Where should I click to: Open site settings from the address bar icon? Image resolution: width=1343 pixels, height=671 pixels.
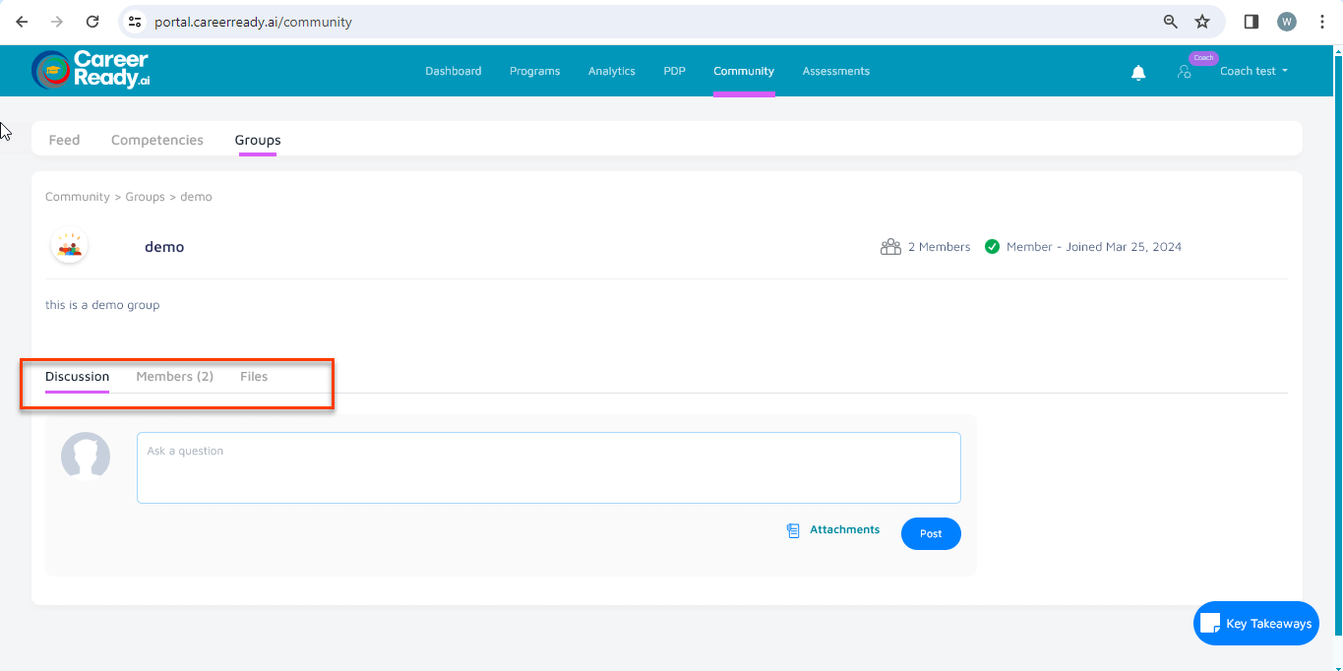tap(133, 21)
